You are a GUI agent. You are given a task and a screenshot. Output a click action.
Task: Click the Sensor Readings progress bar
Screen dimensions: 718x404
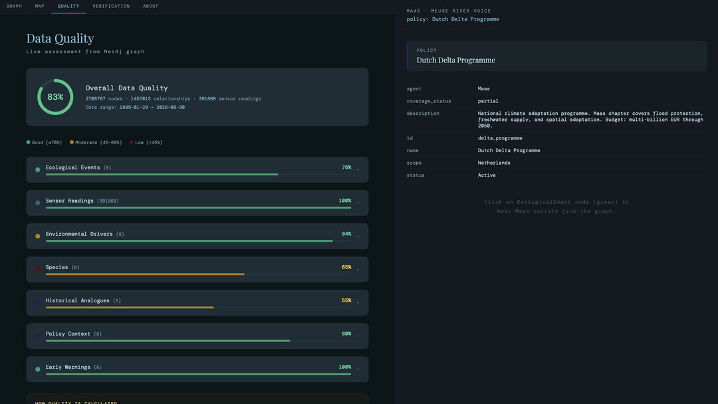pos(198,208)
